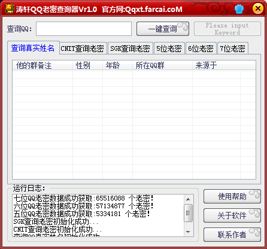Screen dimensions: 267x249
Task: Open the blue shirt skin icon
Action: click(239, 9)
